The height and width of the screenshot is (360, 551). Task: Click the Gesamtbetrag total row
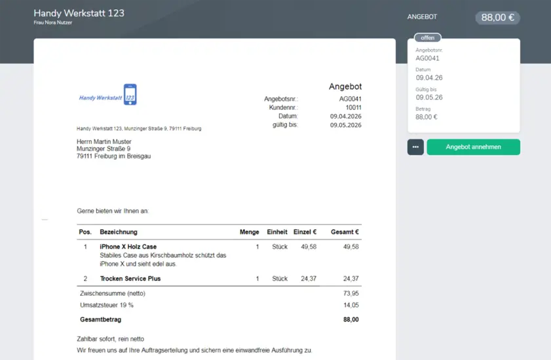pyautogui.click(x=101, y=319)
